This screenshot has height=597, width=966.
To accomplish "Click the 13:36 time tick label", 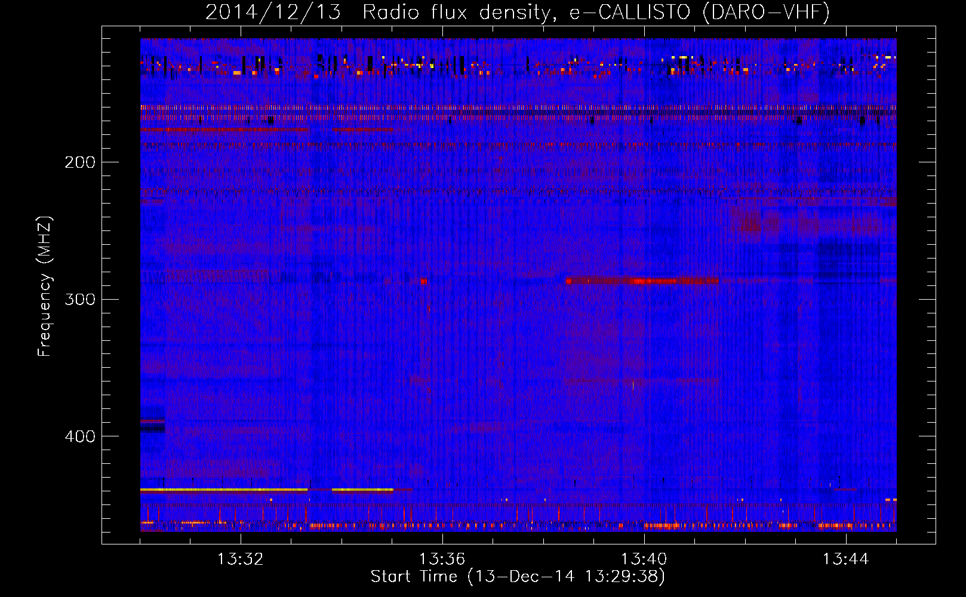I will point(442,559).
